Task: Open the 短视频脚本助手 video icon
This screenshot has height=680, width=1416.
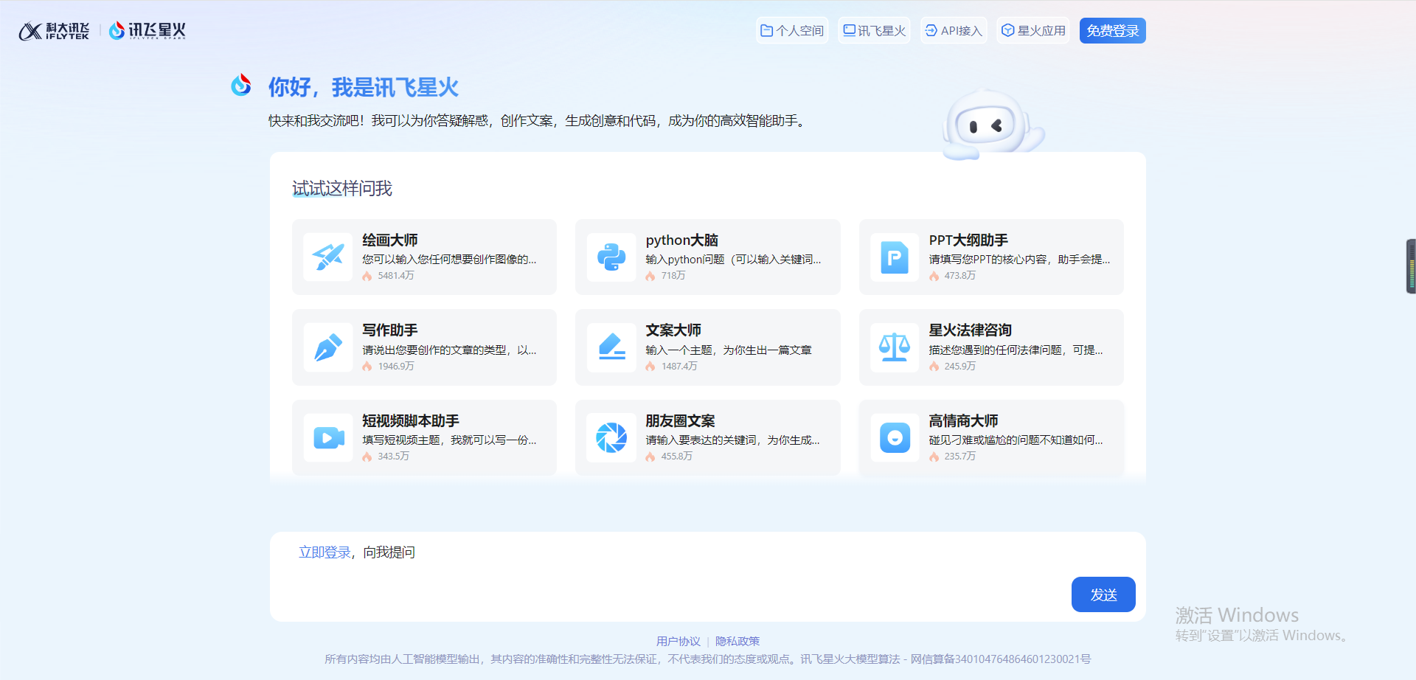Action: click(328, 437)
